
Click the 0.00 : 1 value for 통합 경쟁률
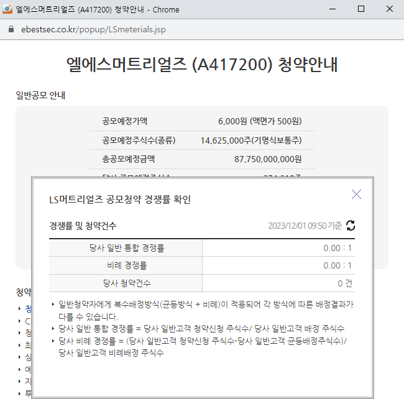coord(337,248)
